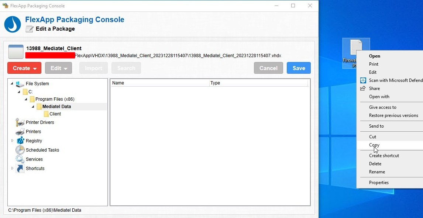Click the Cancel button
The height and width of the screenshot is (218, 423).
(x=268, y=68)
